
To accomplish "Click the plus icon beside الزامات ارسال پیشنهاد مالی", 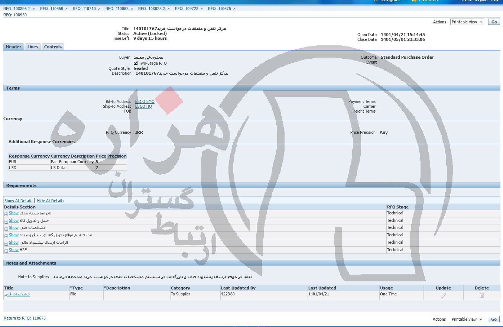I will coord(6,243).
